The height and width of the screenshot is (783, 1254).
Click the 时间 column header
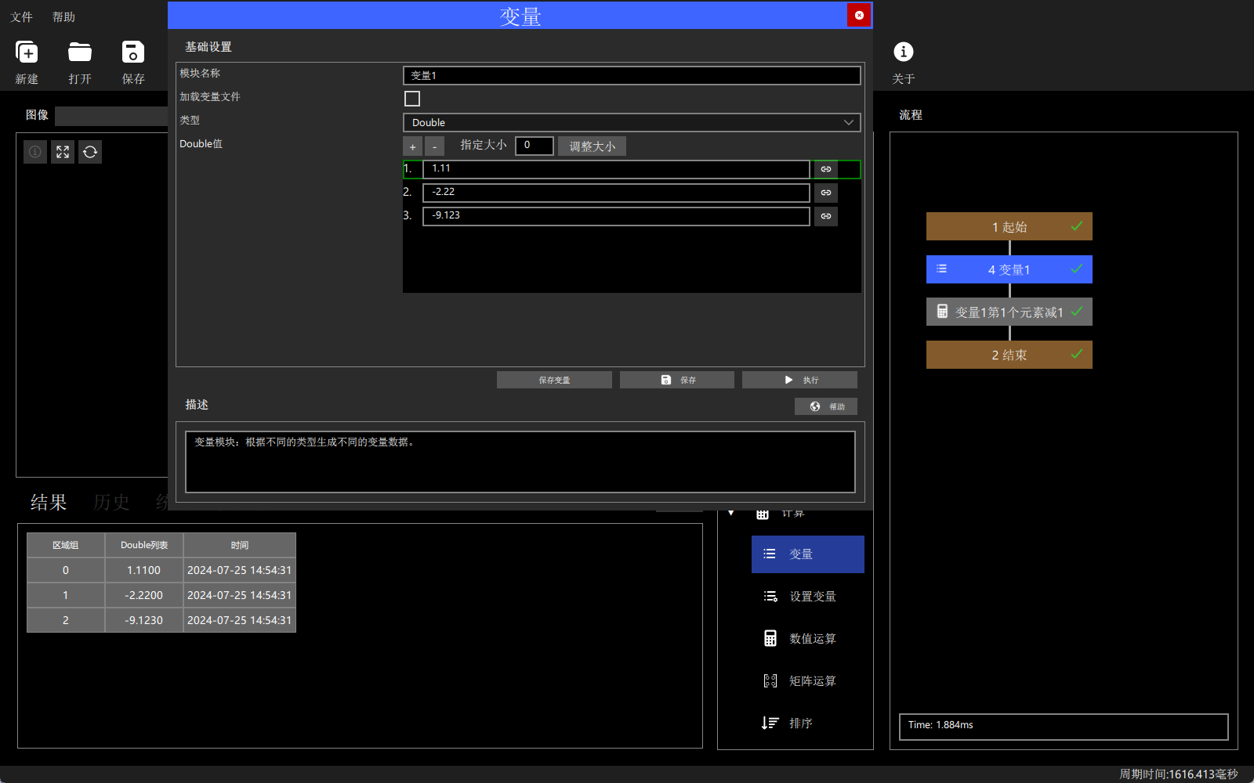tap(240, 545)
